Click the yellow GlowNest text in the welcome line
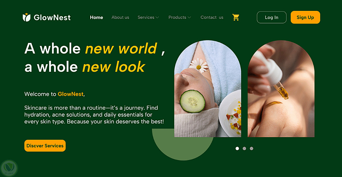Viewport: 342px width, 177px height. point(70,94)
